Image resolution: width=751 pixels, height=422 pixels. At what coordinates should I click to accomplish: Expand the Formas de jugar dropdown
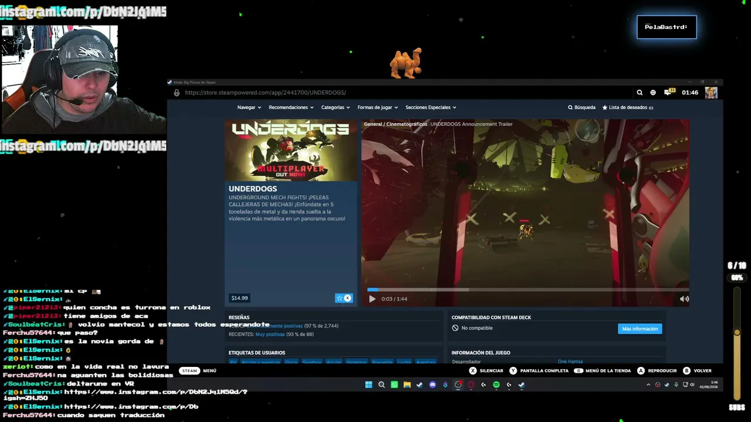tap(378, 107)
